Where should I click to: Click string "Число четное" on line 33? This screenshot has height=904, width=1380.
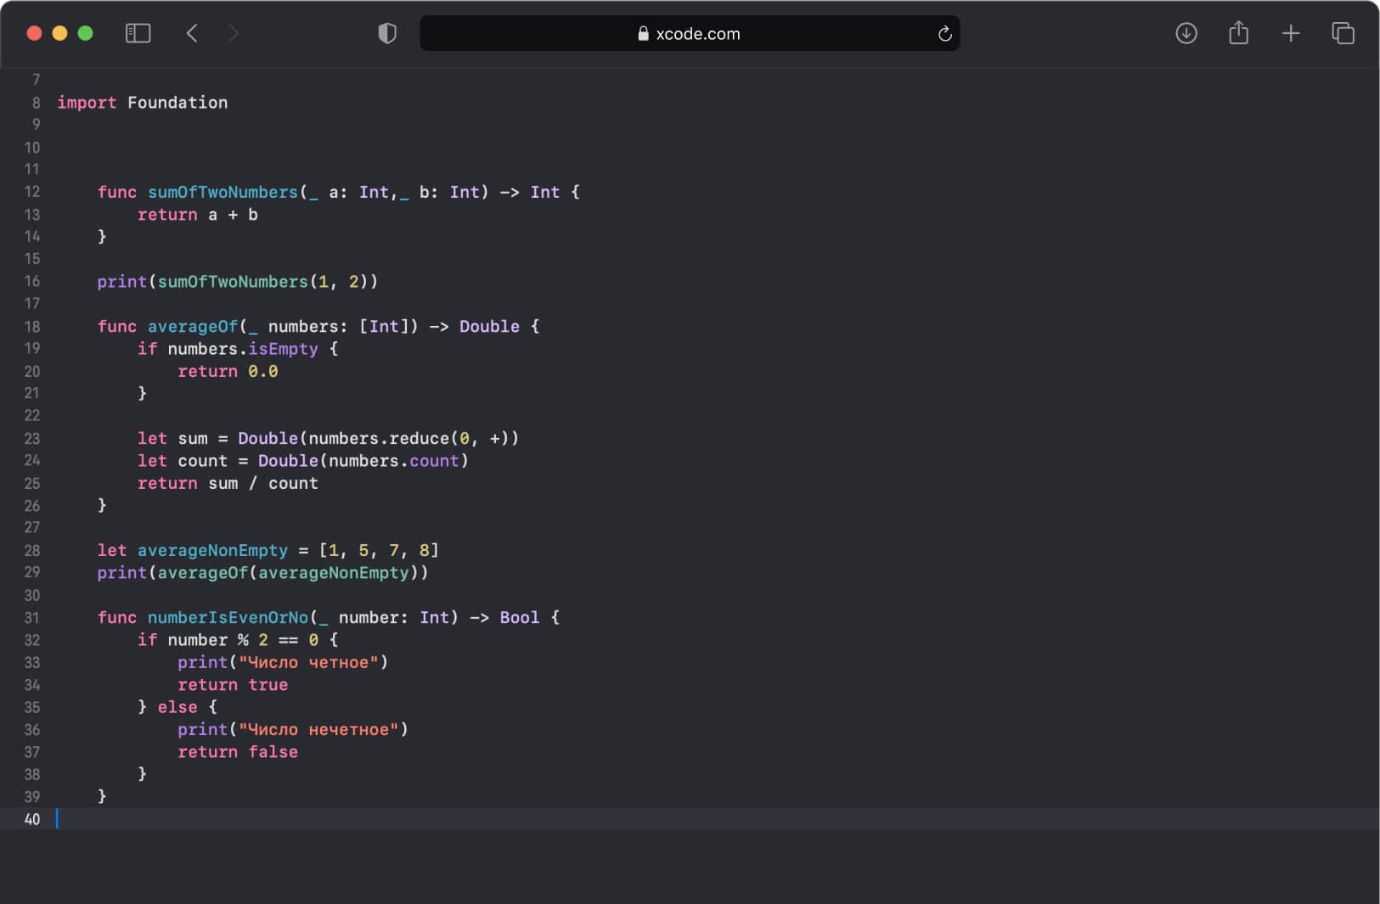pyautogui.click(x=308, y=663)
